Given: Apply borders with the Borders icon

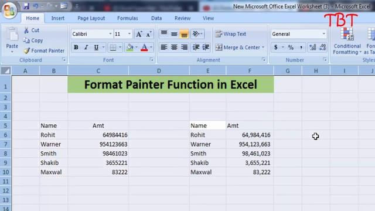Looking at the screenshot, I should click(x=112, y=47).
